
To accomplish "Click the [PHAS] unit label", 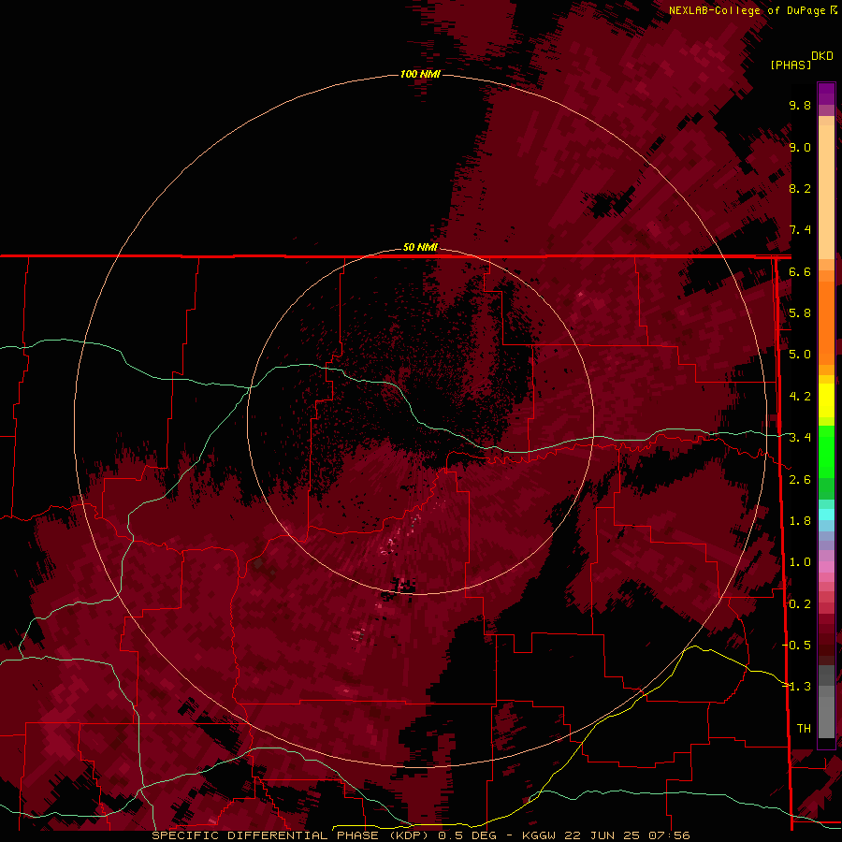I will [791, 65].
